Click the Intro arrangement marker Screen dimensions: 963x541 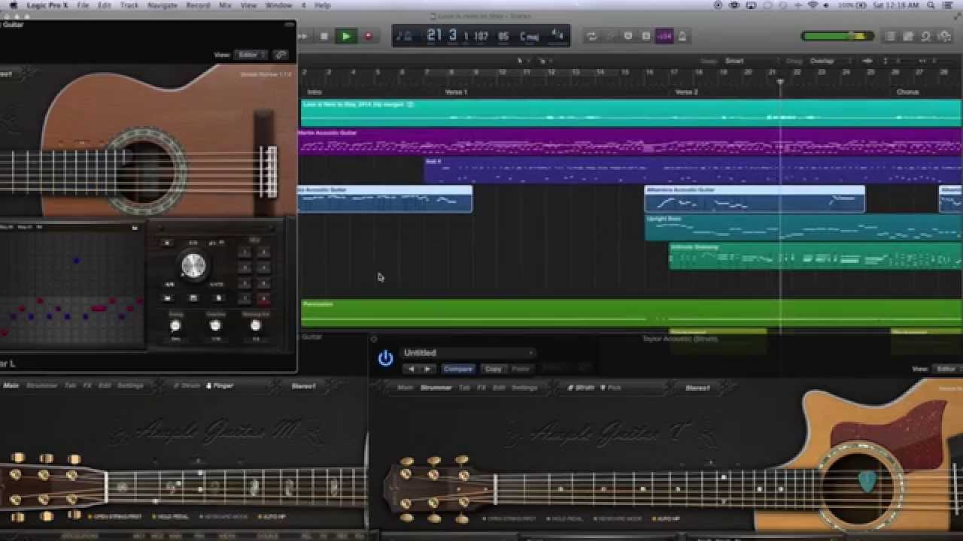click(x=314, y=92)
